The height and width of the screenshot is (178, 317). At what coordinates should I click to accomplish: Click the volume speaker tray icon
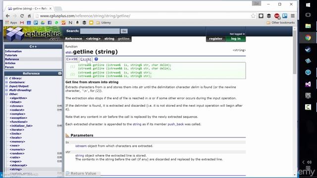(x=309, y=162)
